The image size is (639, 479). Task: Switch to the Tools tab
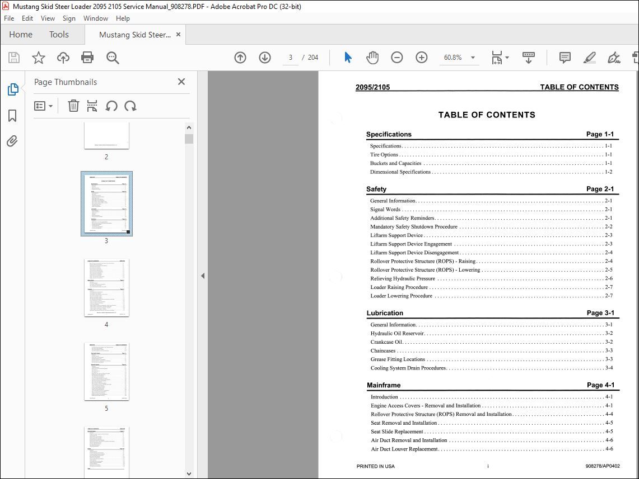[x=59, y=34]
